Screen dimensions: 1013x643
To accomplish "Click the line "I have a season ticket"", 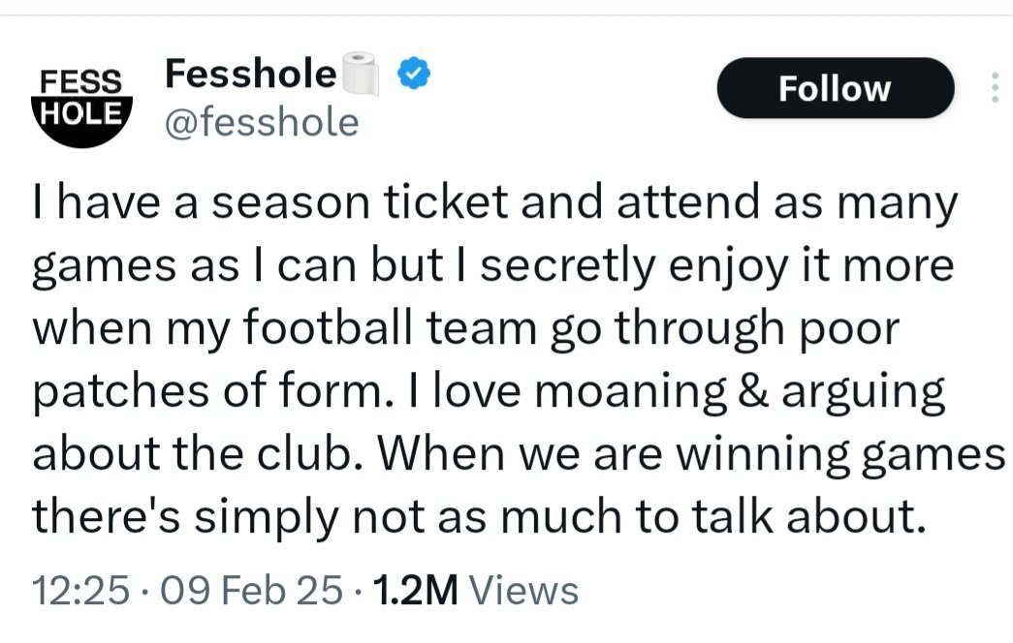I will (270, 200).
